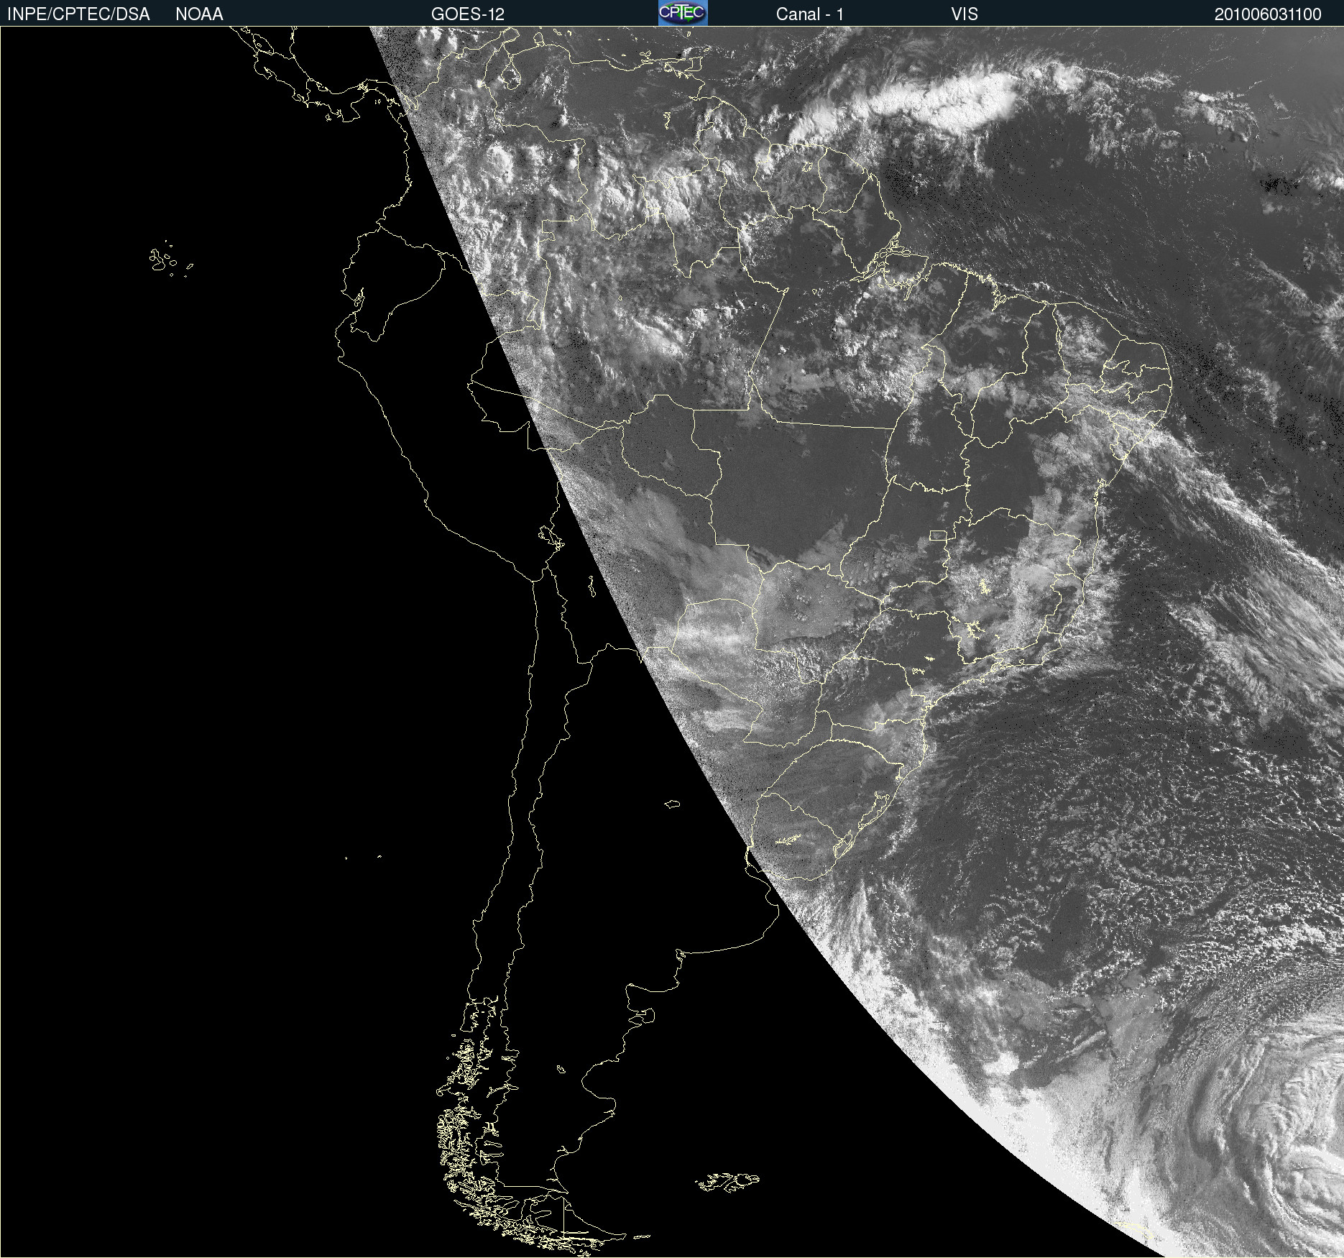Click the NOAA label in header
Image resolution: width=1344 pixels, height=1258 pixels.
point(199,14)
